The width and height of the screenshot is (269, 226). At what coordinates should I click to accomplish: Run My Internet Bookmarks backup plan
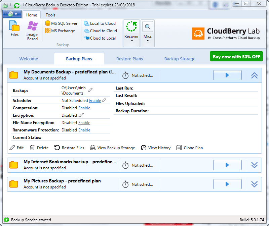pos(227,165)
